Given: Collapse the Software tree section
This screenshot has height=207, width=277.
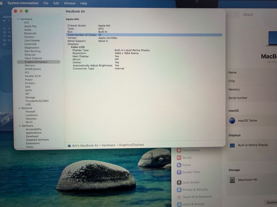Looking at the screenshot, I should tap(20, 126).
